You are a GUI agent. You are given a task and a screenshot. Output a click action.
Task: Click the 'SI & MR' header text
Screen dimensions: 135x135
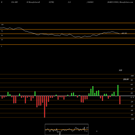[x=14, y=2]
